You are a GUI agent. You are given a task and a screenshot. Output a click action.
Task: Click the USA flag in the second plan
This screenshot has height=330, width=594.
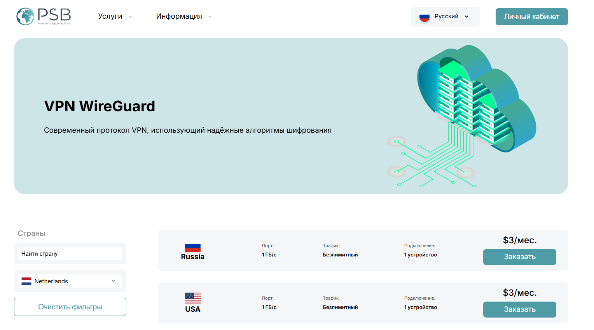pos(193,298)
